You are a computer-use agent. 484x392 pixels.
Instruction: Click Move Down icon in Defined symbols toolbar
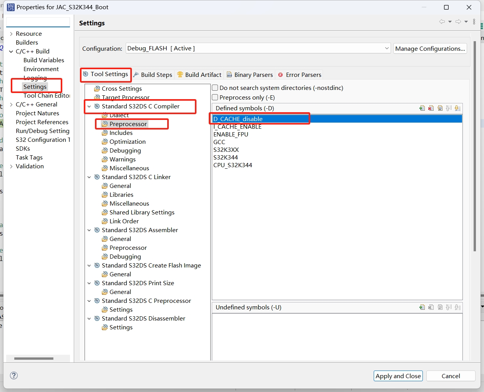(457, 108)
